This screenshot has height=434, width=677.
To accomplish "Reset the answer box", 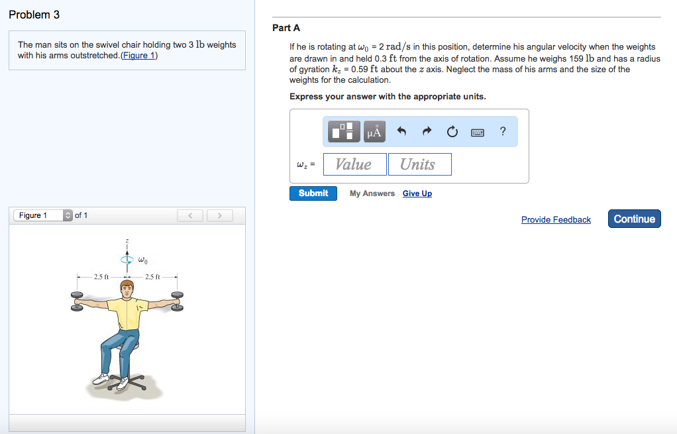I will (x=452, y=131).
